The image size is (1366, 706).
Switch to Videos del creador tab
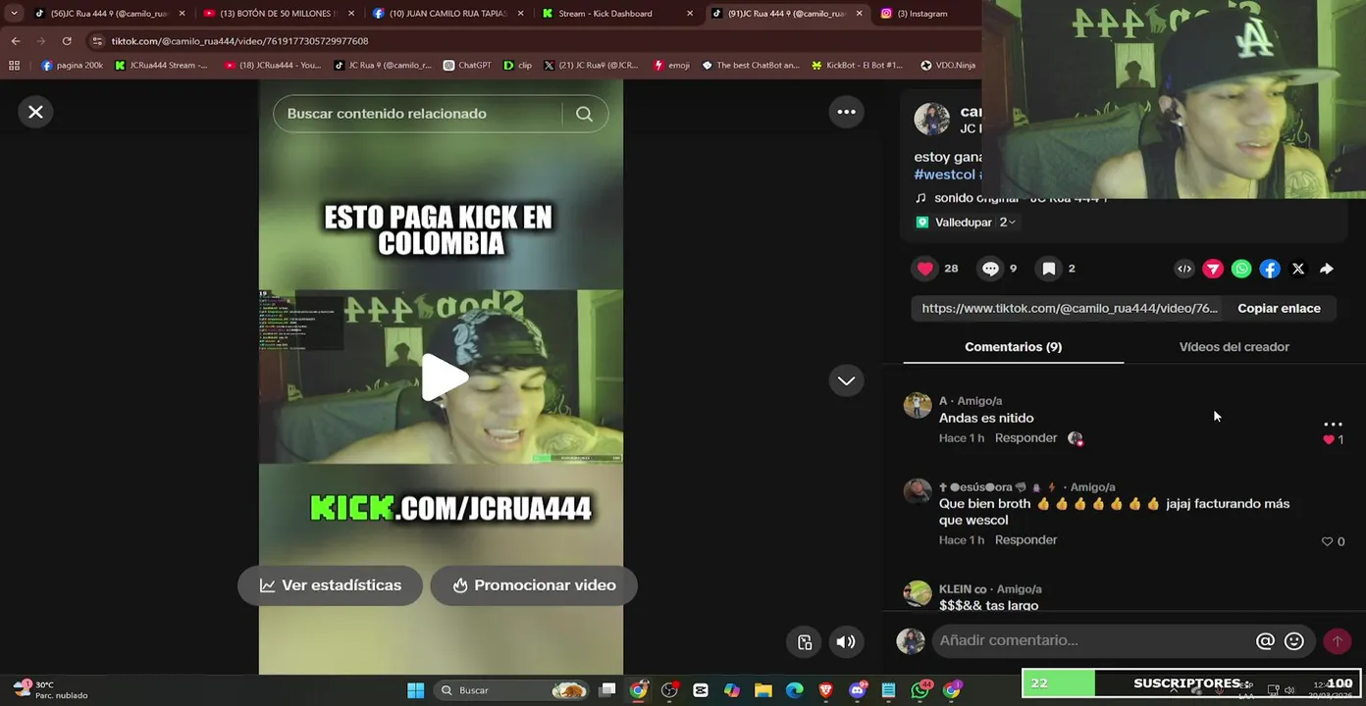1234,347
